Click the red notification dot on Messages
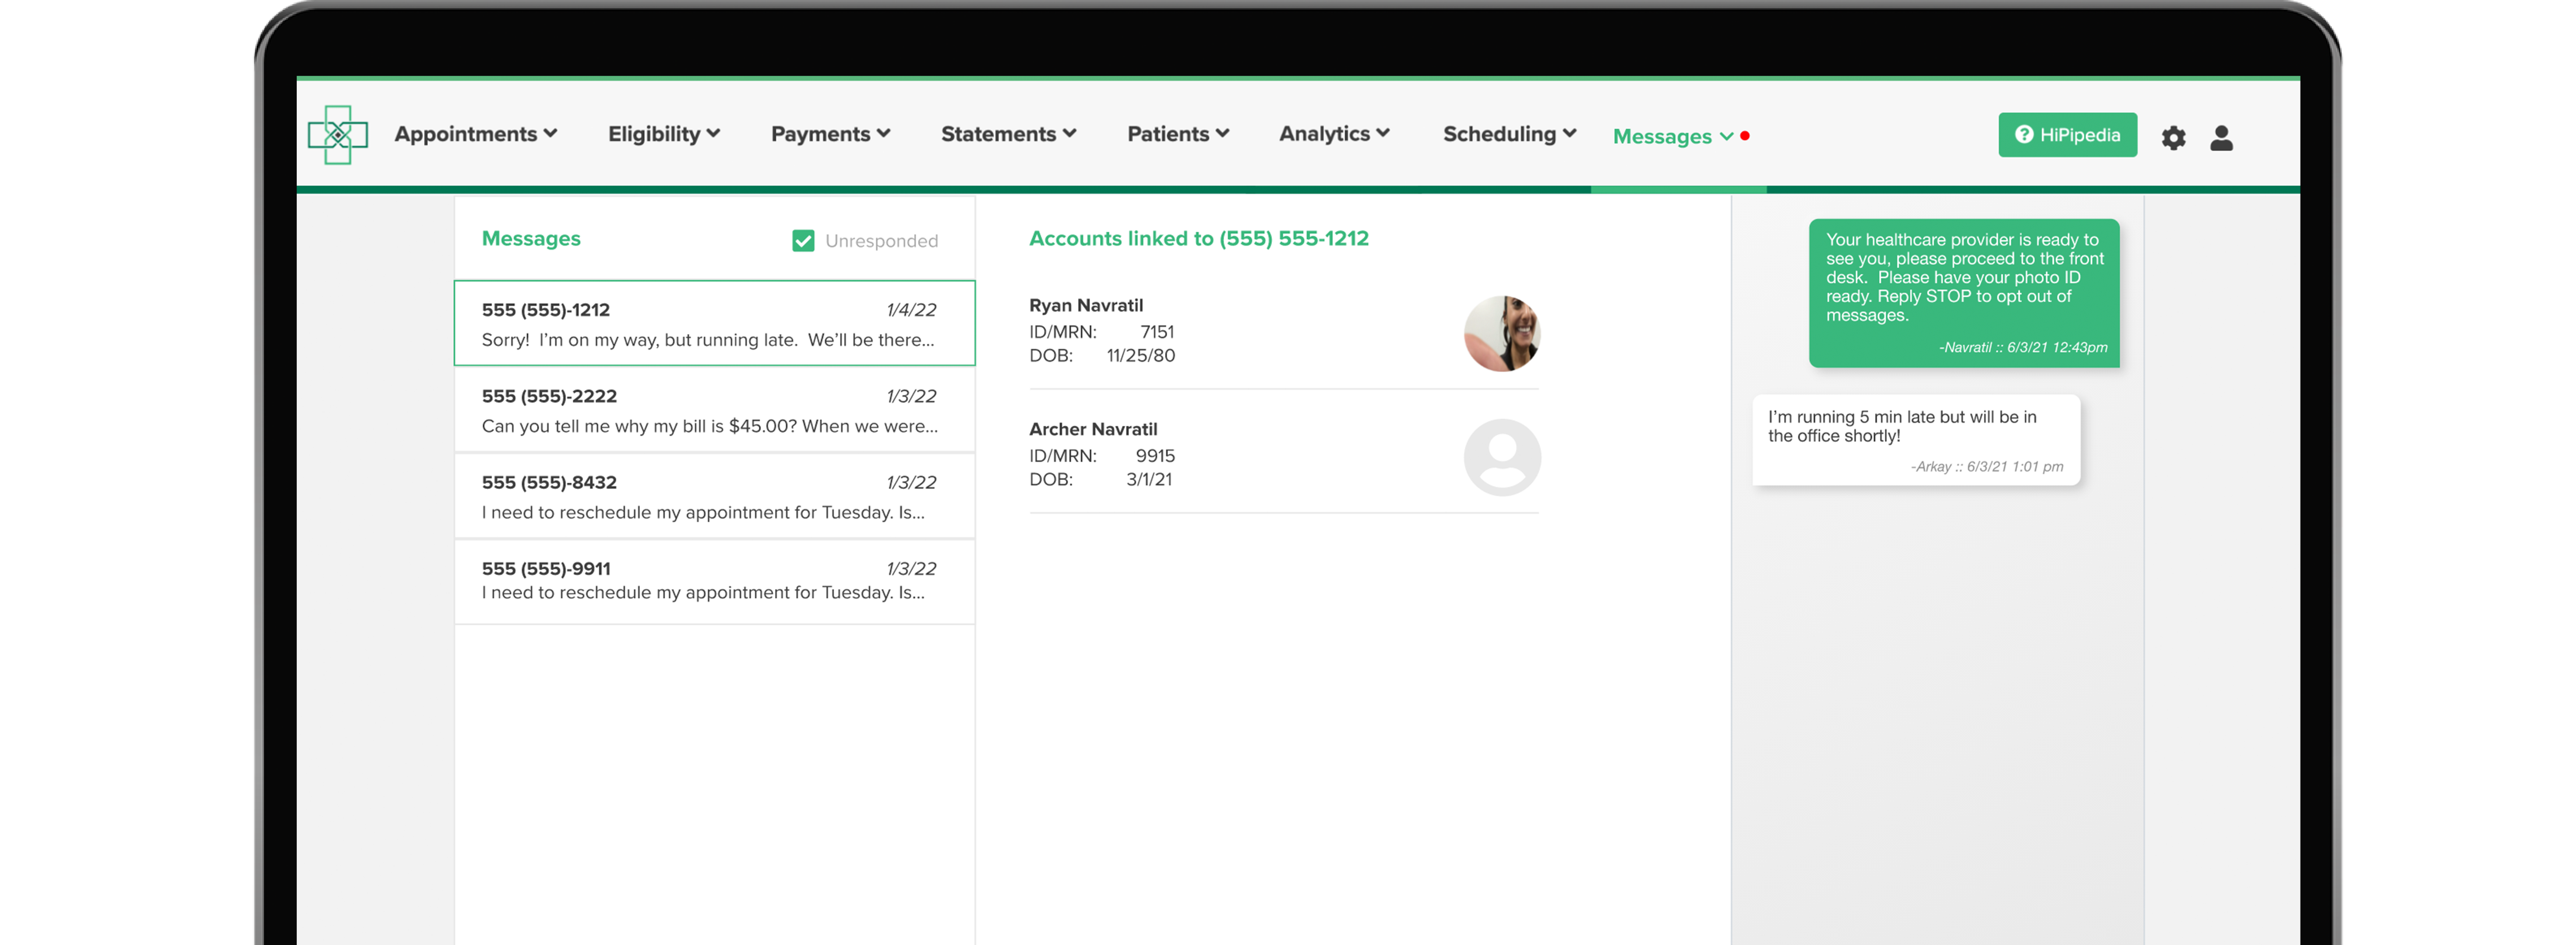 [1745, 136]
